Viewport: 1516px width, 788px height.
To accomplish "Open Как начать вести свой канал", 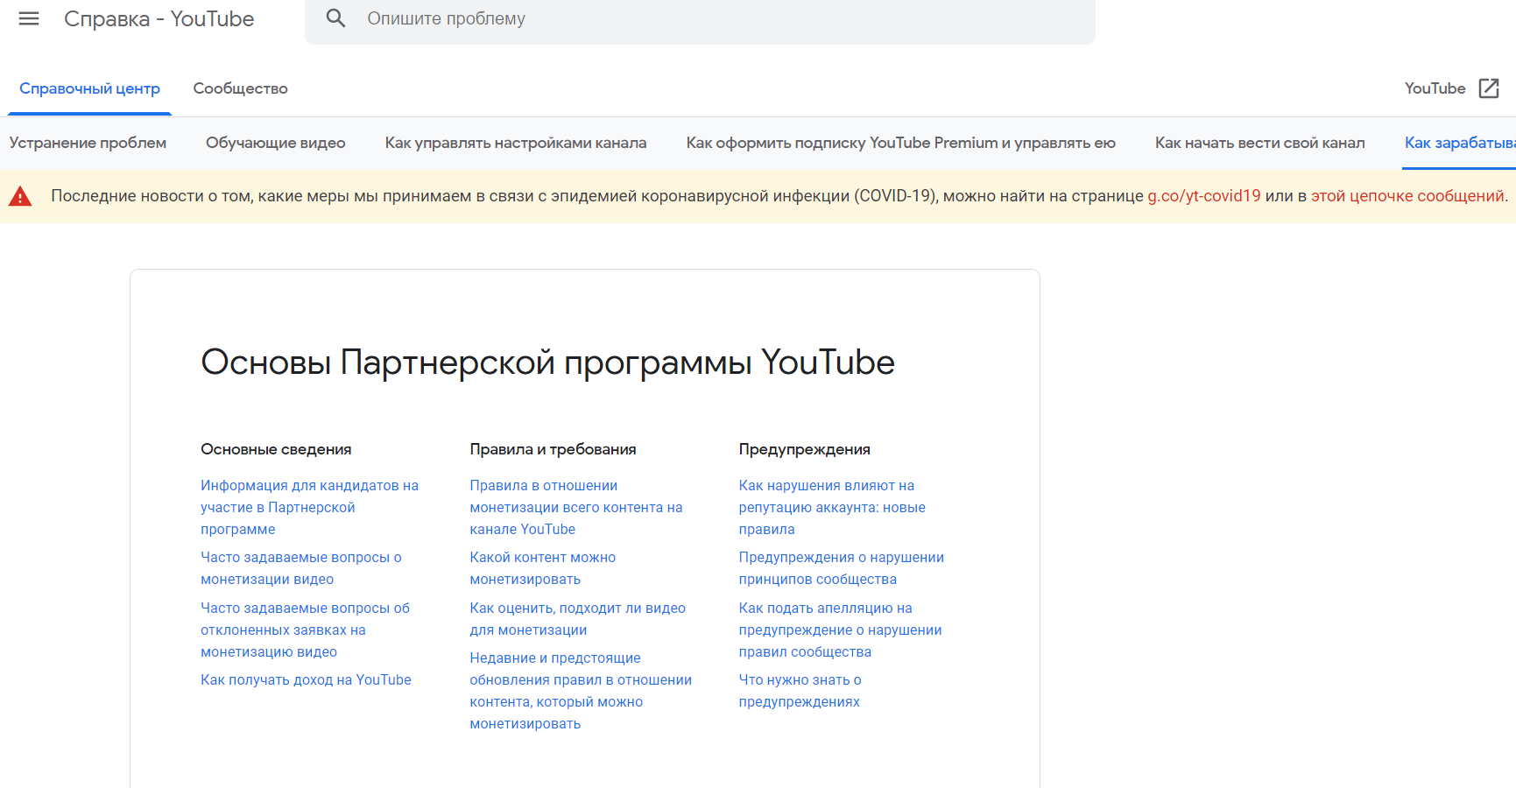I will [1259, 143].
